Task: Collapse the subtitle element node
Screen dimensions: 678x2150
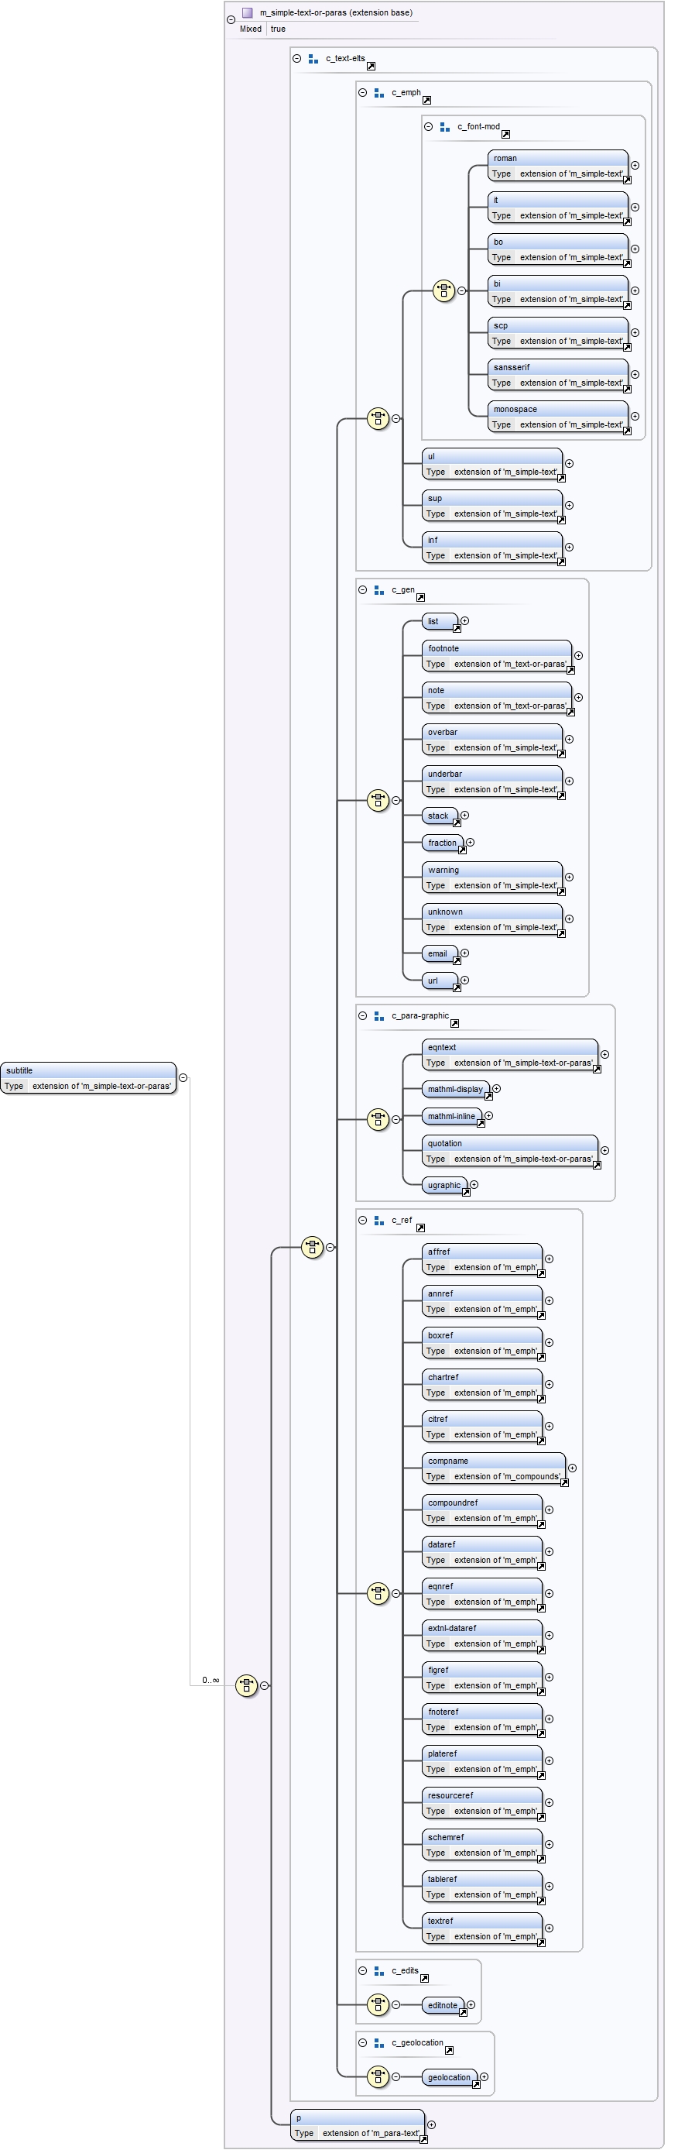Action: 183,1077
